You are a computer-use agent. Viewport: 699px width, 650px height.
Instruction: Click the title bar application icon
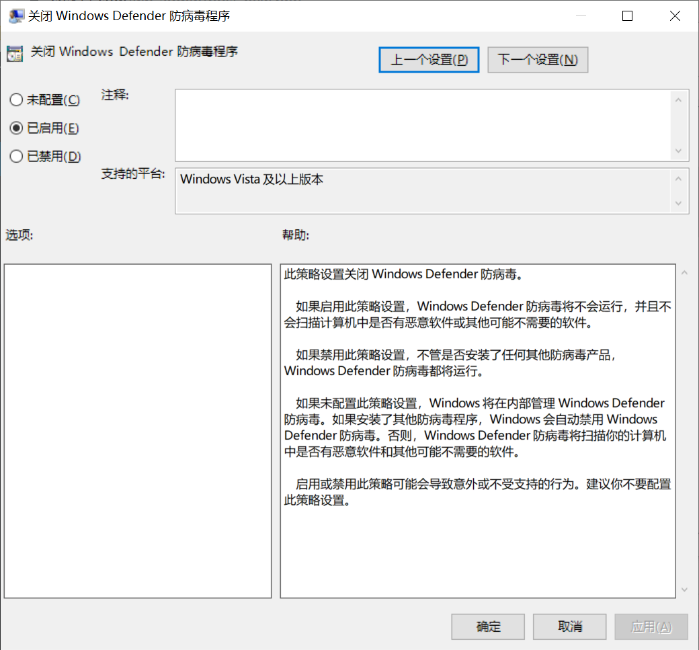pyautogui.click(x=16, y=16)
